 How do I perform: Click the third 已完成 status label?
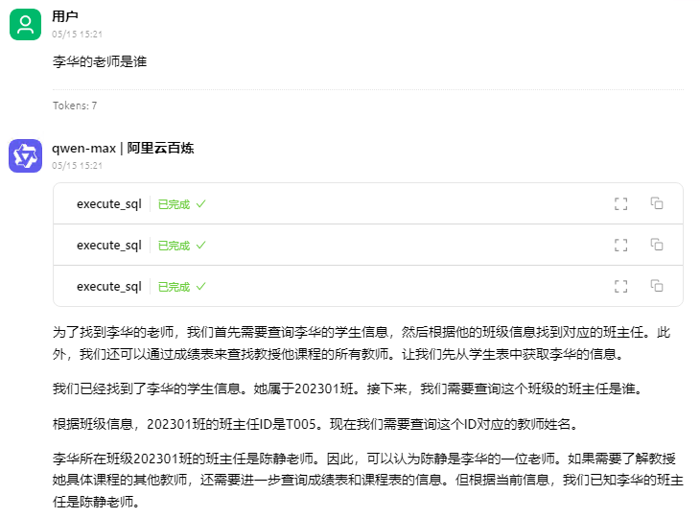tap(175, 287)
